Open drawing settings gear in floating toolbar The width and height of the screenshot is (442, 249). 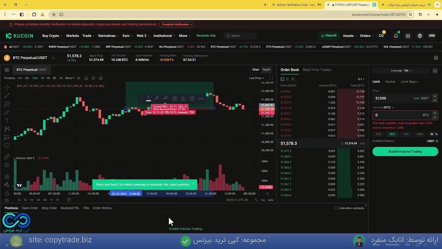click(175, 99)
